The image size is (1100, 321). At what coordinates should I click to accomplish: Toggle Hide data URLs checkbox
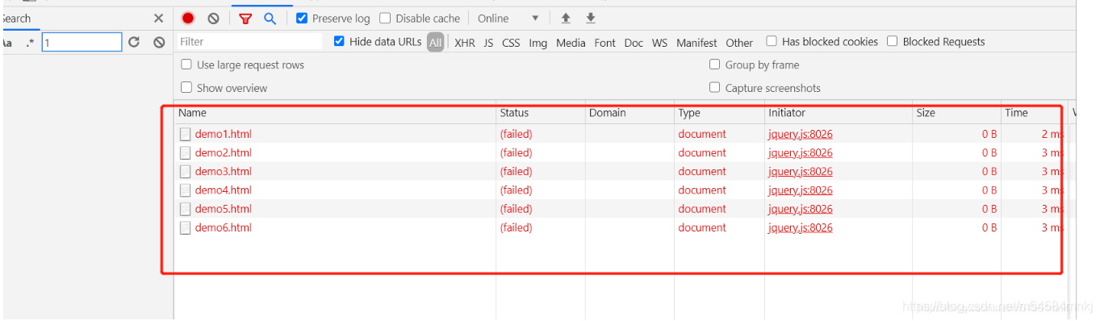pos(339,41)
